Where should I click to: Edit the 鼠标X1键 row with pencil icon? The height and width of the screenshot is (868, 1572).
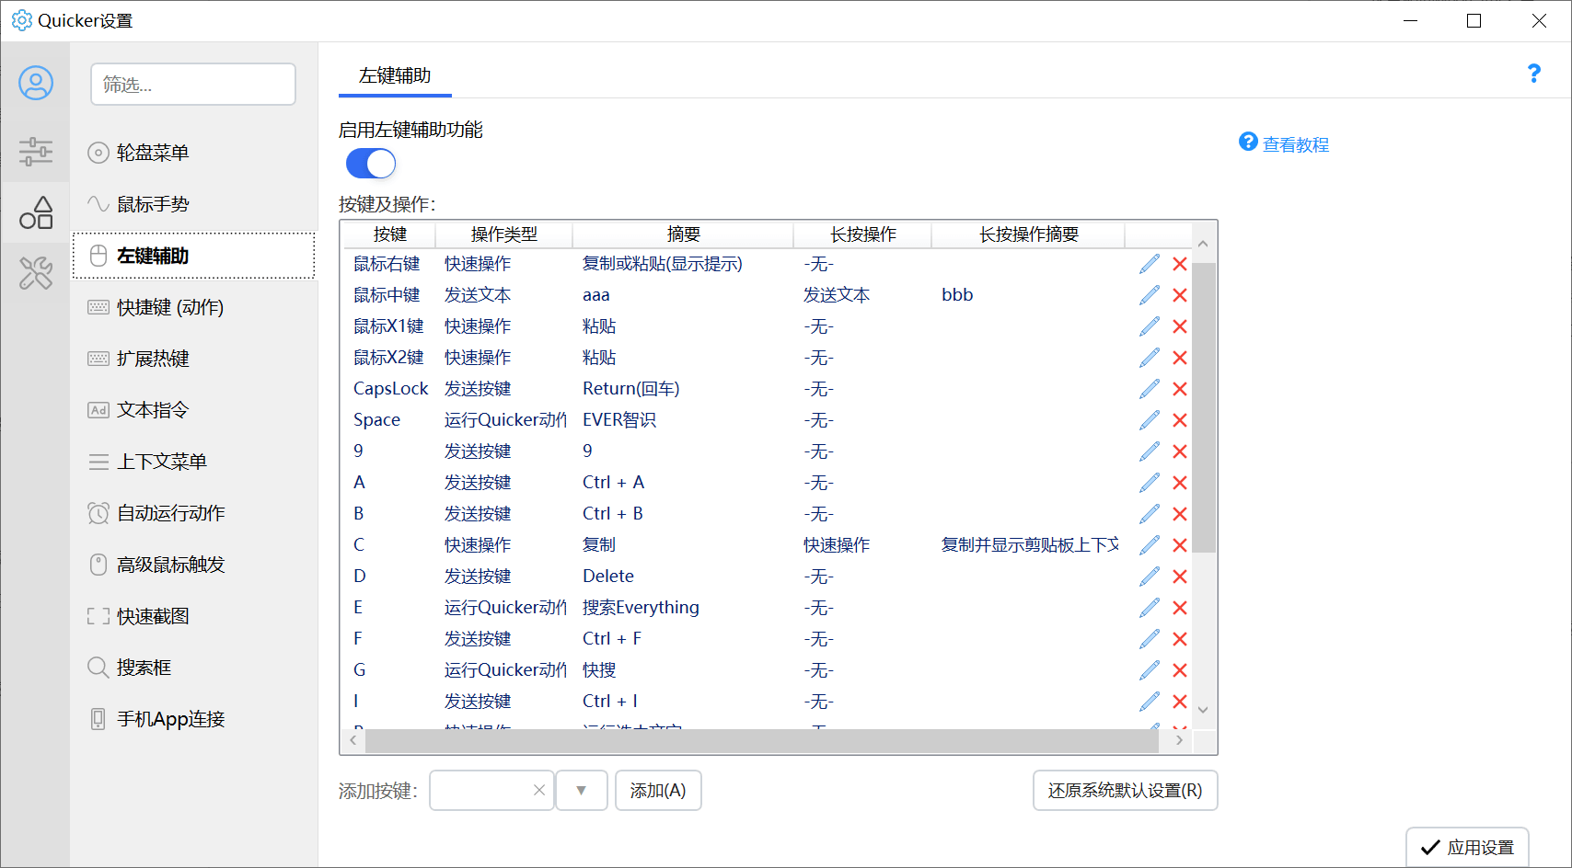click(1150, 326)
